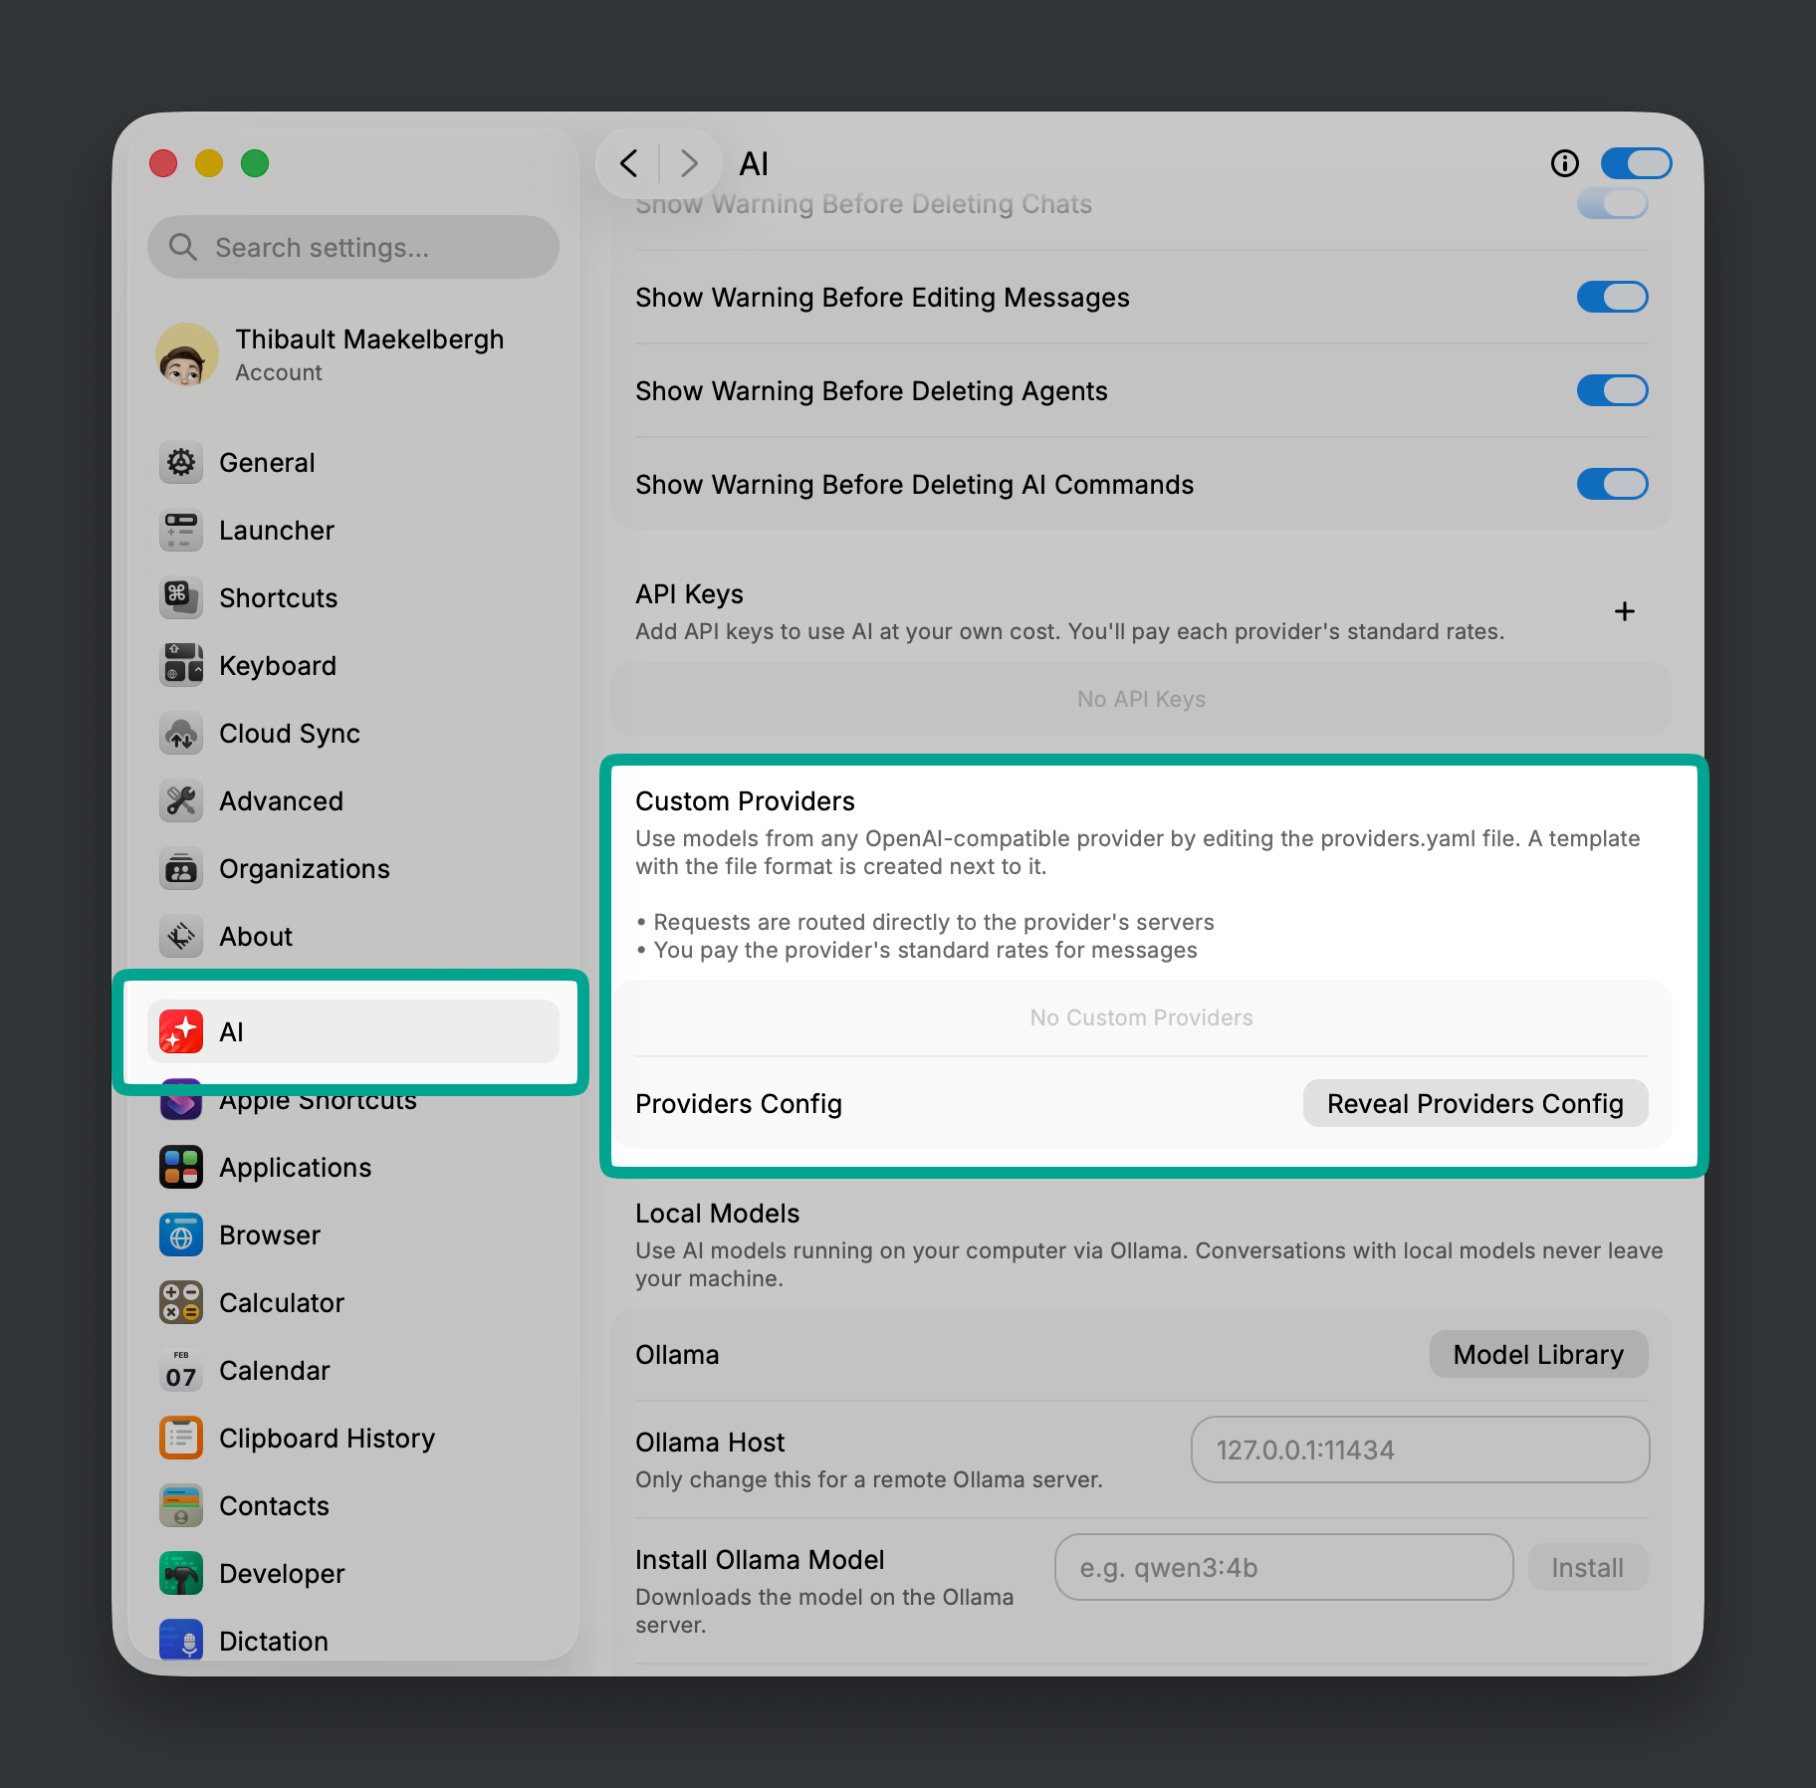Open the Ollama Model Library
Image resolution: width=1816 pixels, height=1788 pixels.
[x=1537, y=1354]
